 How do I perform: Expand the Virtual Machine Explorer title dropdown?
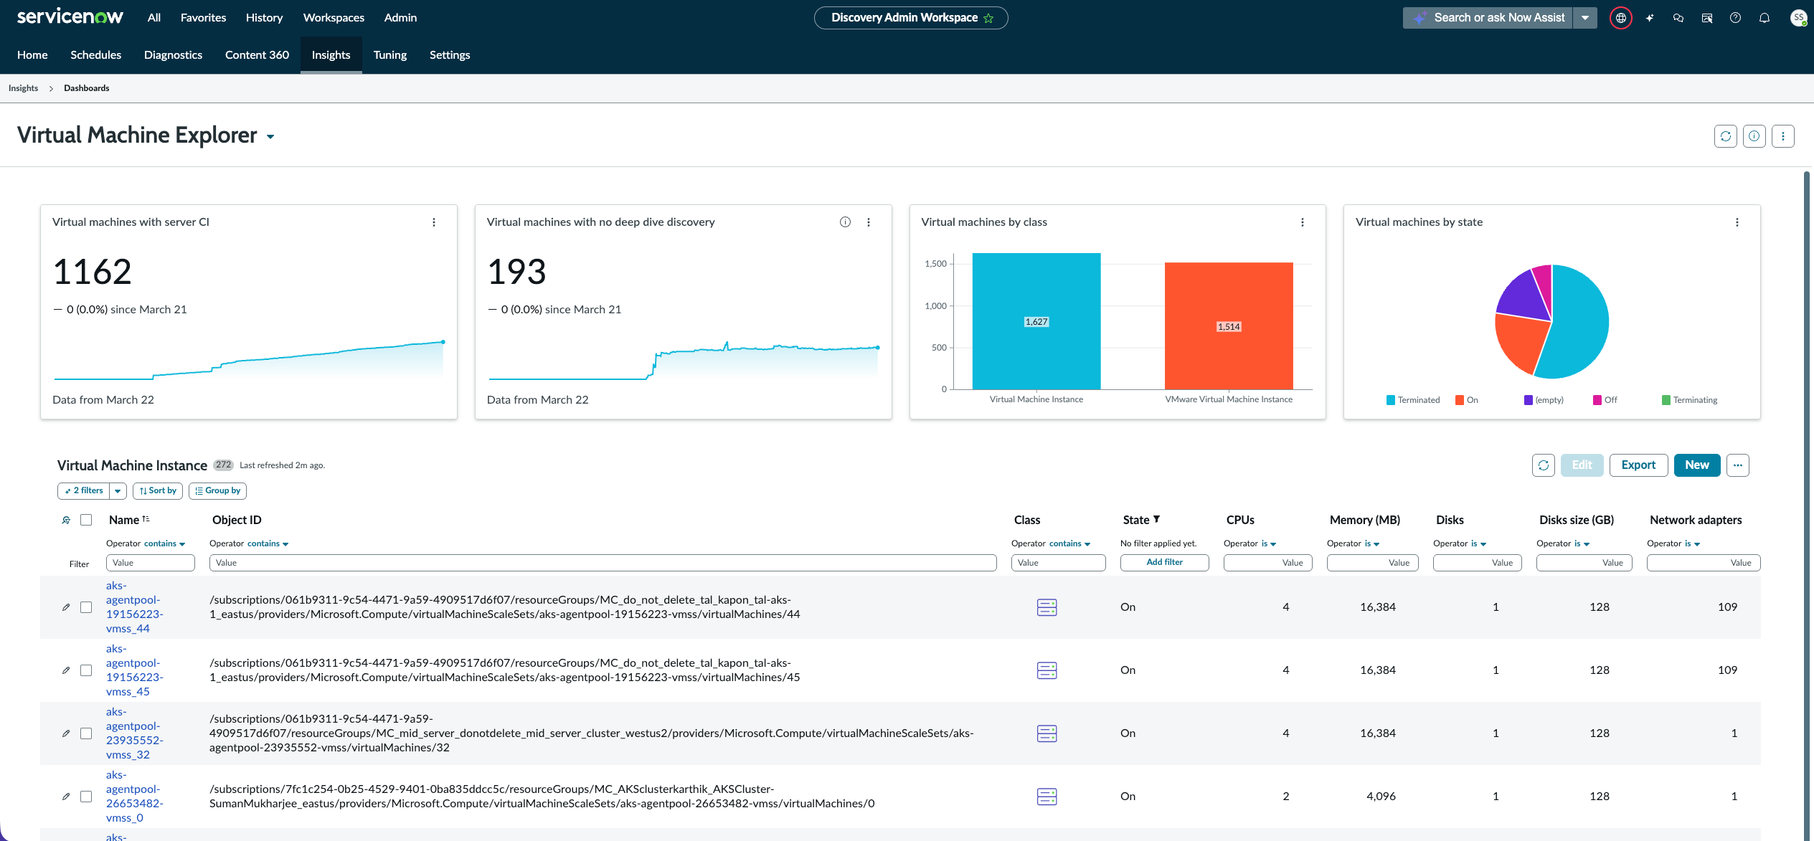[270, 137]
